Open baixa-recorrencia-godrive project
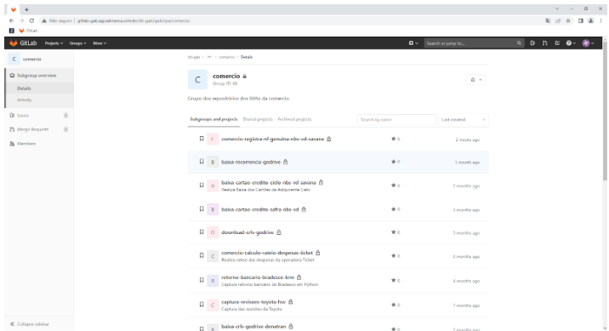This screenshot has height=331, width=609. [x=251, y=162]
